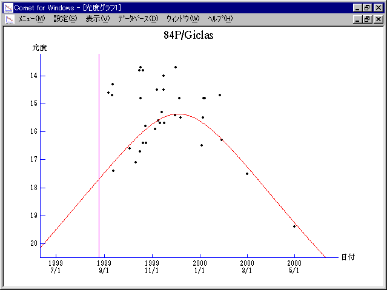
Task: Close the Comet for Windows application
Action: pyautogui.click(x=378, y=8)
